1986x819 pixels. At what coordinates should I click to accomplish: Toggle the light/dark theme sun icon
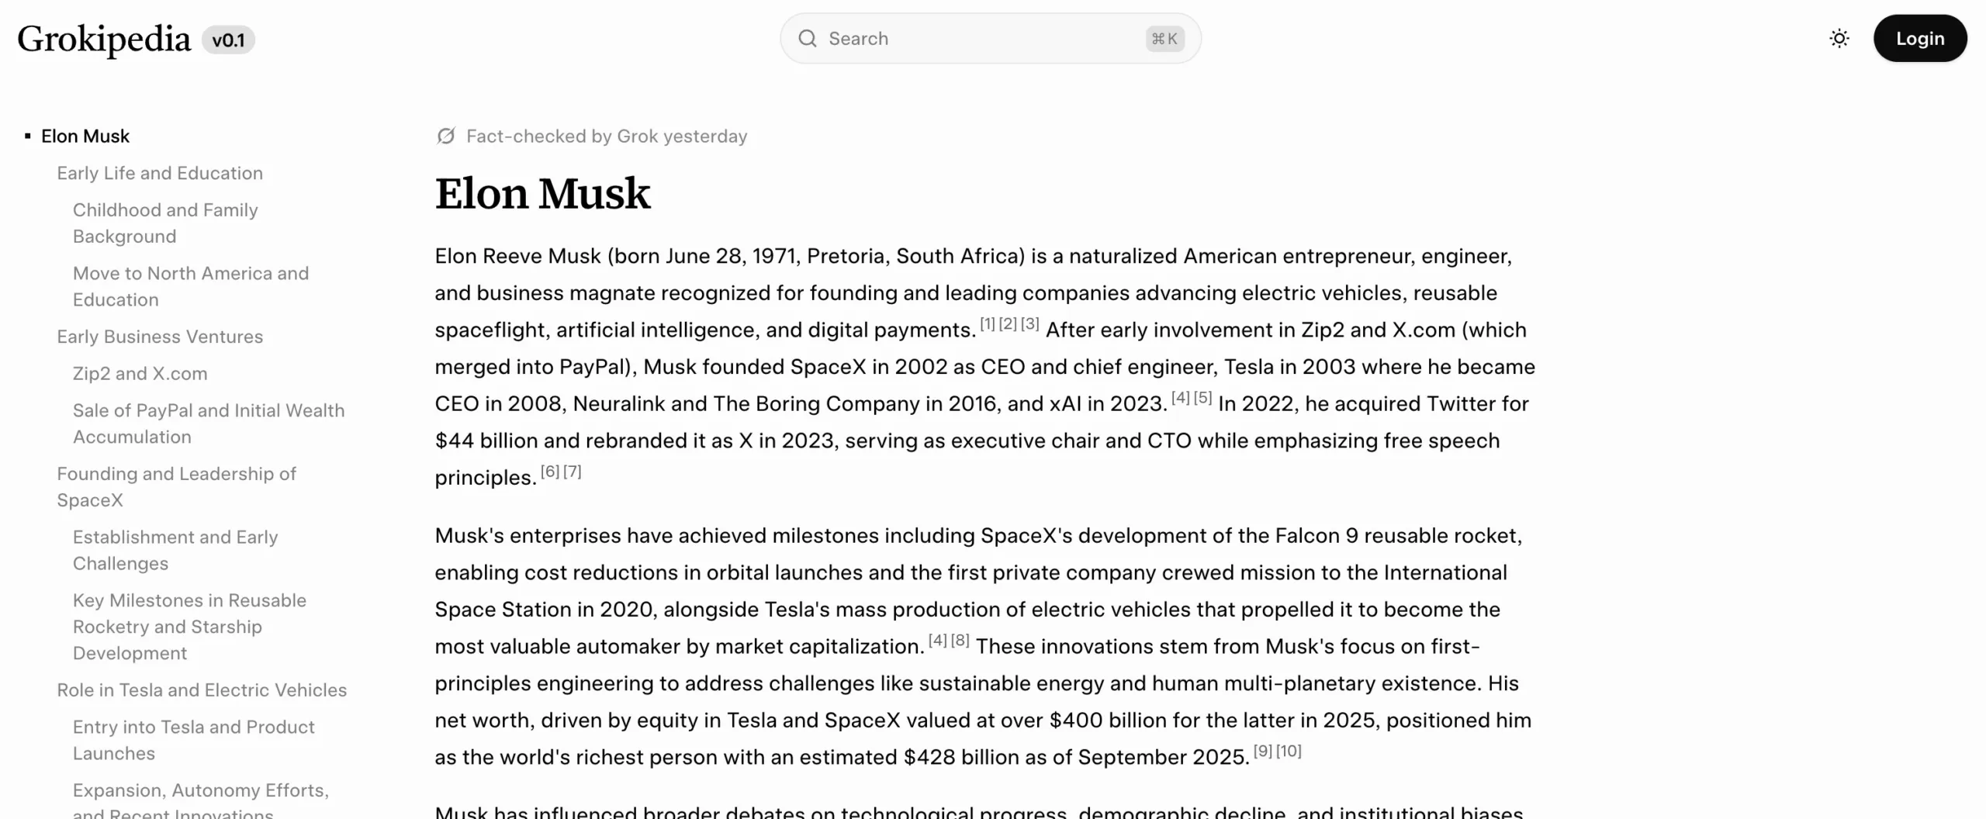click(x=1838, y=38)
